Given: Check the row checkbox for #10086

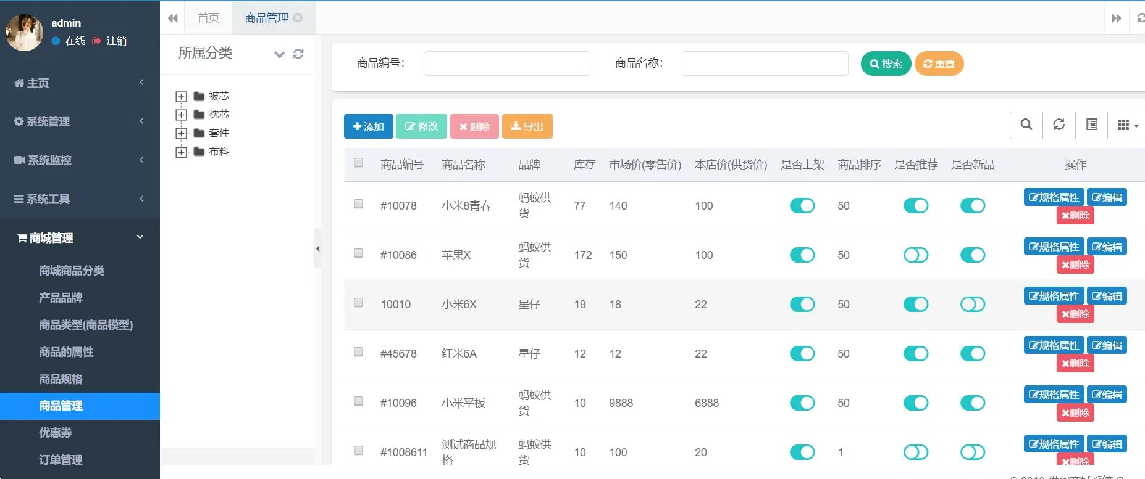Looking at the screenshot, I should pyautogui.click(x=358, y=253).
